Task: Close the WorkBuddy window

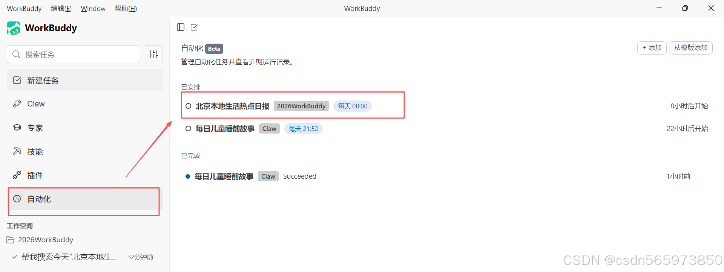Action: click(711, 8)
